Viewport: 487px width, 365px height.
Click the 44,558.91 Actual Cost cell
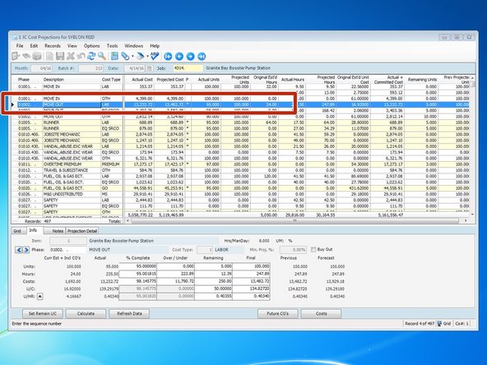point(140,188)
